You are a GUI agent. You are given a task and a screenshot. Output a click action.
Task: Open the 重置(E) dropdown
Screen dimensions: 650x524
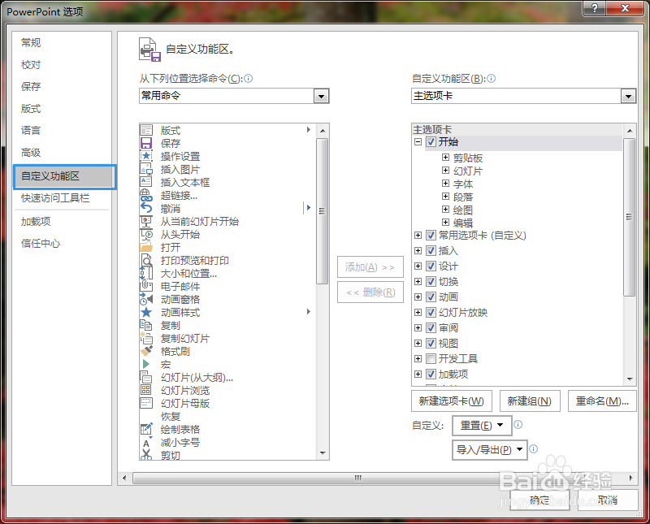(x=482, y=426)
